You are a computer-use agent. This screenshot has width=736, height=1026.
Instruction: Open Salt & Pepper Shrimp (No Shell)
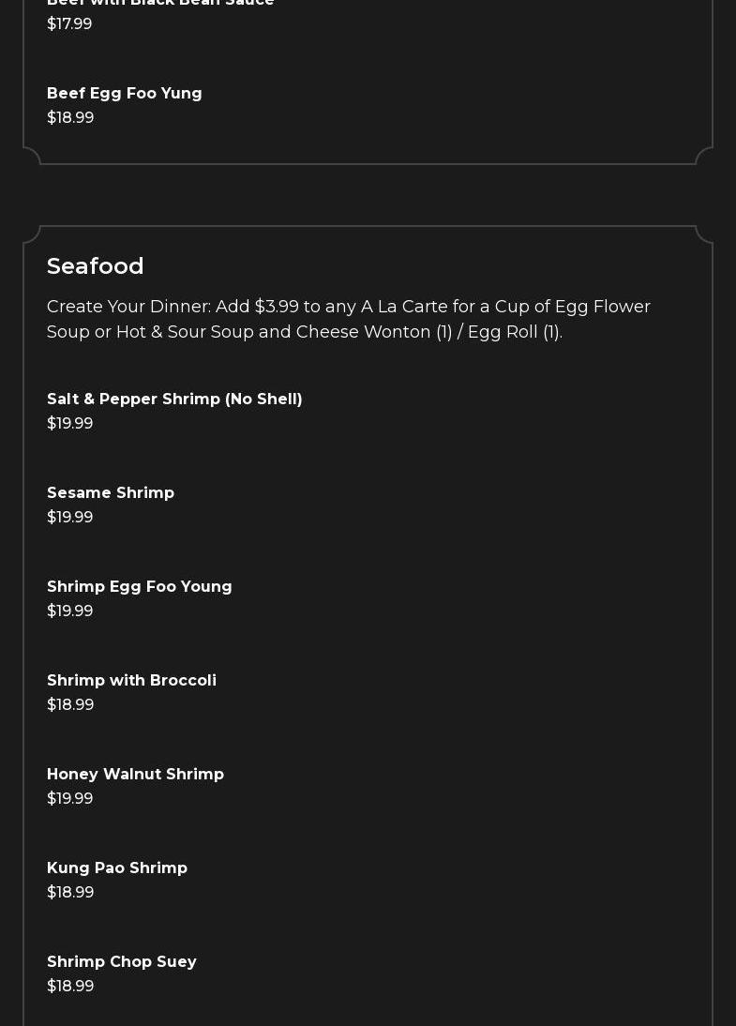pos(174,399)
